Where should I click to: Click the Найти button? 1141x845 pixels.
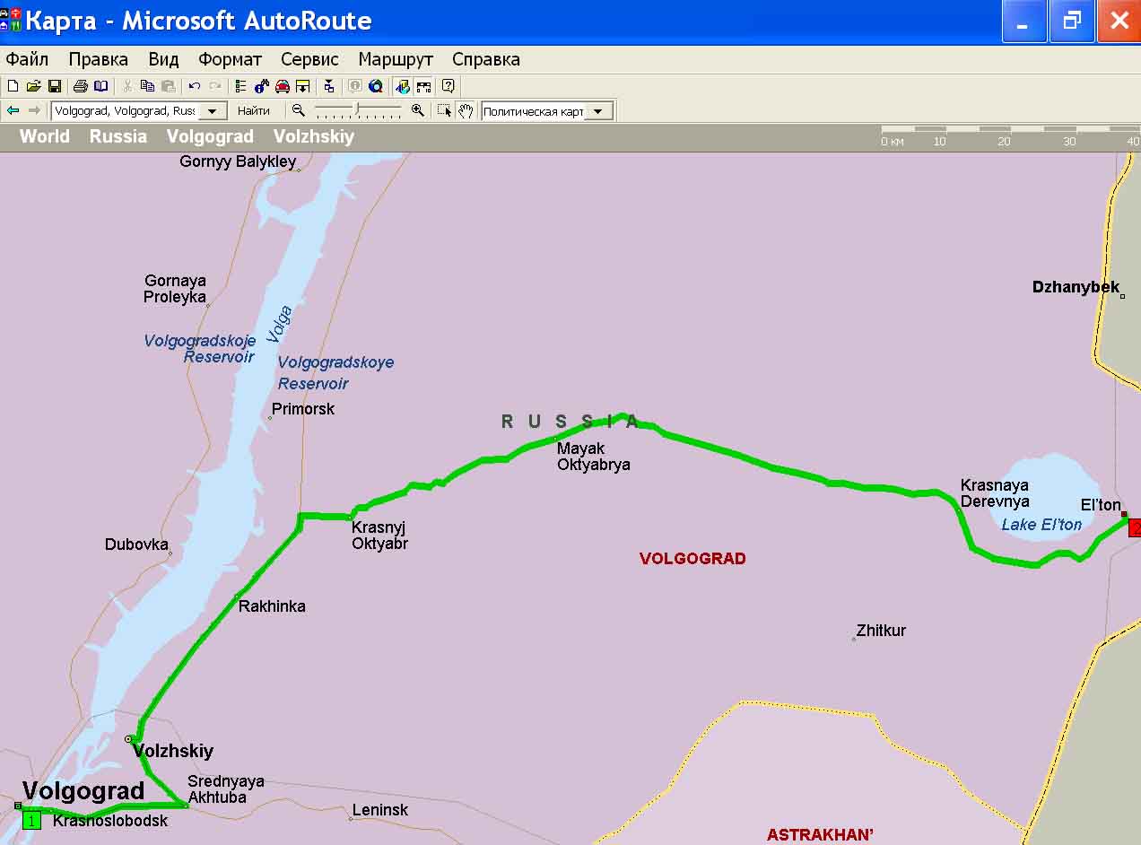click(254, 111)
